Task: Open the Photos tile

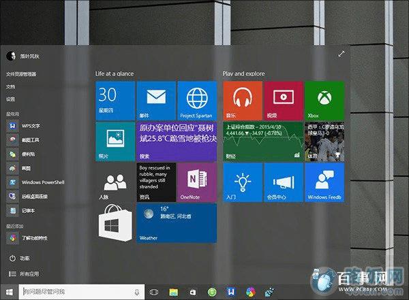Action: (115, 141)
